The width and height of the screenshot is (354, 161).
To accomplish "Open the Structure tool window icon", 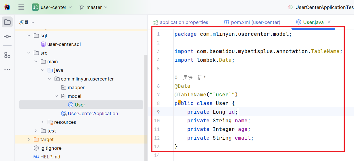I will (7, 55).
